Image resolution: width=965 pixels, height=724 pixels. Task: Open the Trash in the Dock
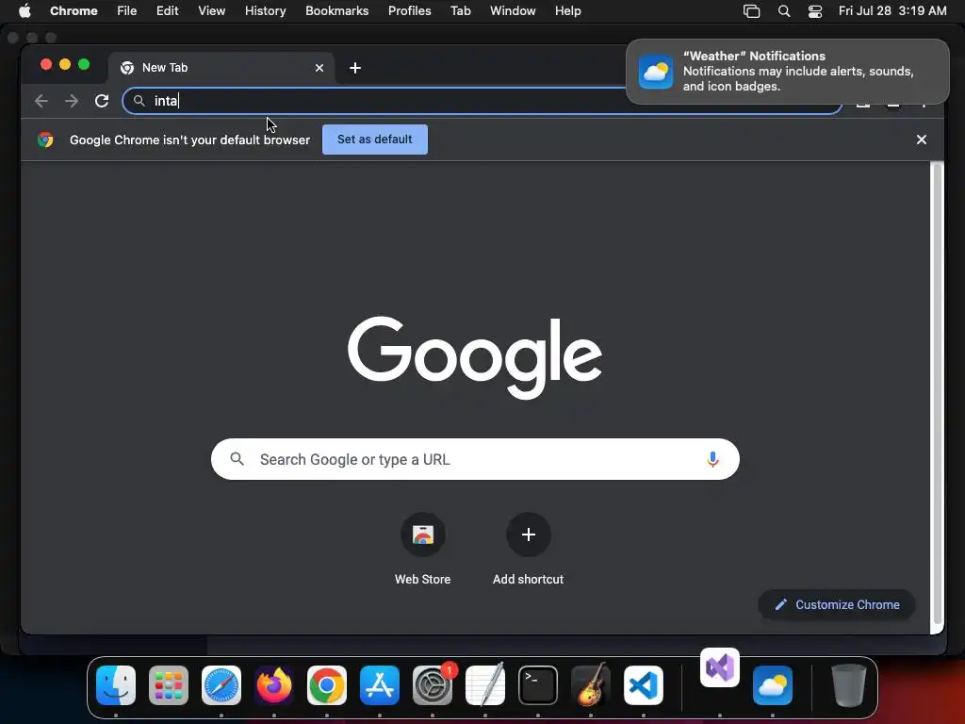[849, 685]
